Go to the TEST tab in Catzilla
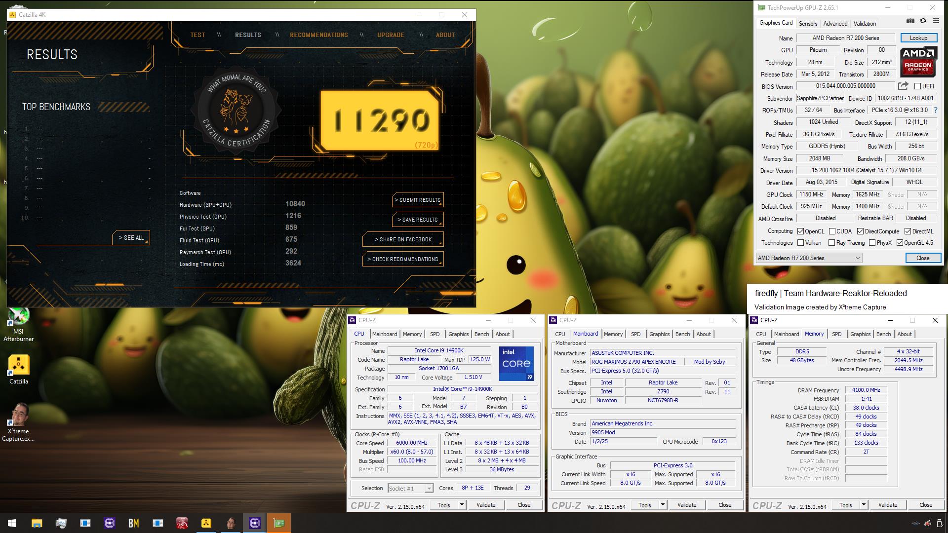The width and height of the screenshot is (948, 533). coord(197,35)
